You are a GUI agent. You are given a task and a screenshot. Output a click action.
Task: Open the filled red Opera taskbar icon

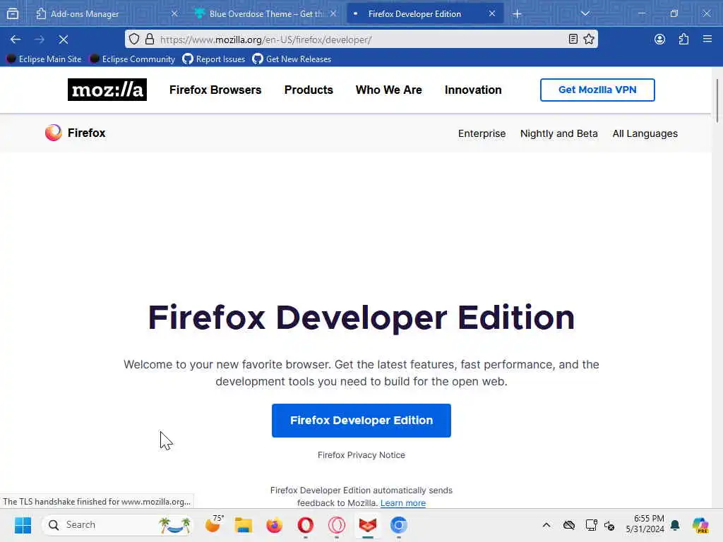coord(305,525)
